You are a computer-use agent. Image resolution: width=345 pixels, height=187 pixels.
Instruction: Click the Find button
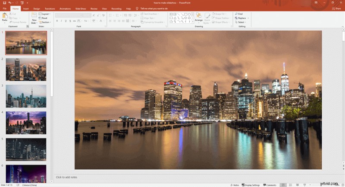239,14
